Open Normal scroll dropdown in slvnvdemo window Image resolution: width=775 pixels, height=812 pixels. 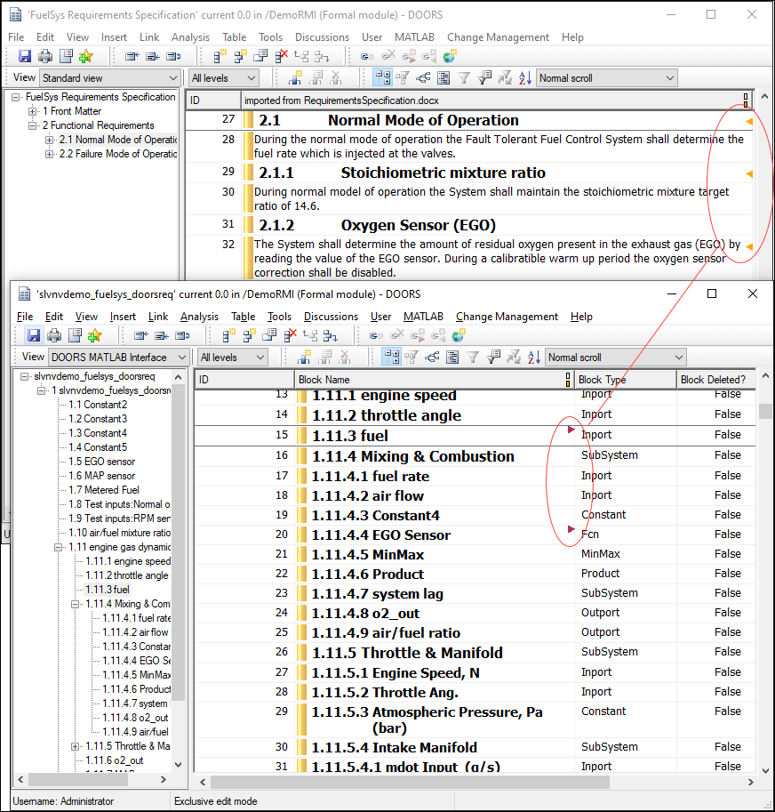point(615,358)
